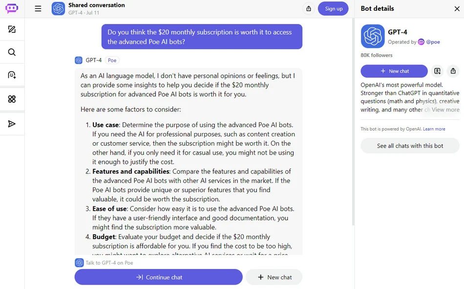Open search from the sidebar magnifier icon
The image size is (464, 289).
pyautogui.click(x=12, y=52)
